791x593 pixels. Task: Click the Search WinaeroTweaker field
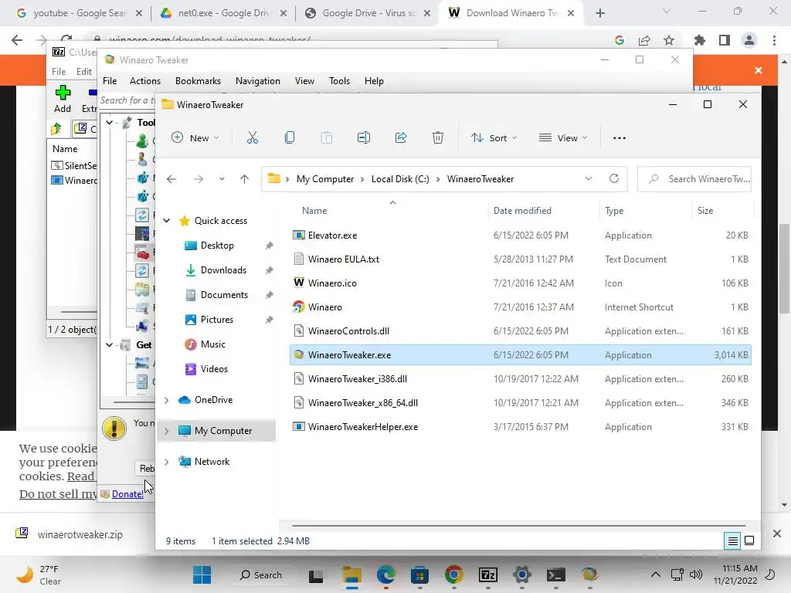[694, 179]
